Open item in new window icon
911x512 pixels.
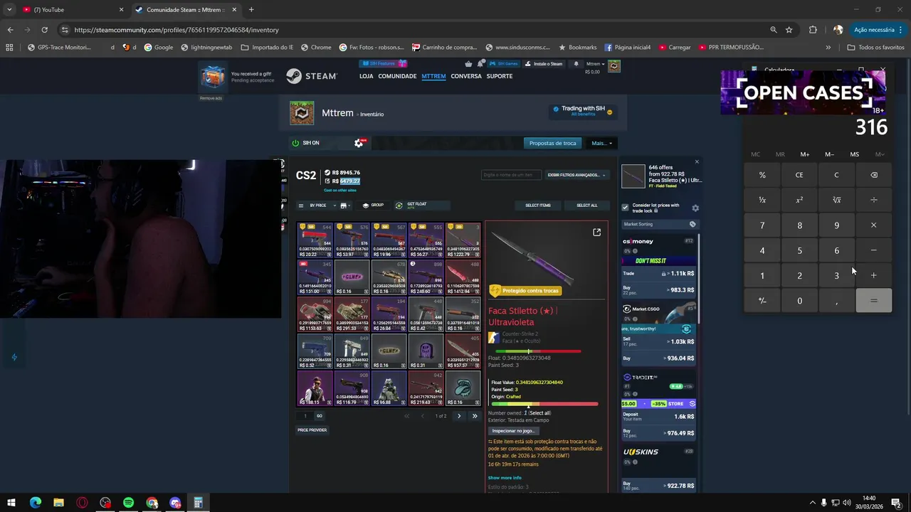click(597, 232)
